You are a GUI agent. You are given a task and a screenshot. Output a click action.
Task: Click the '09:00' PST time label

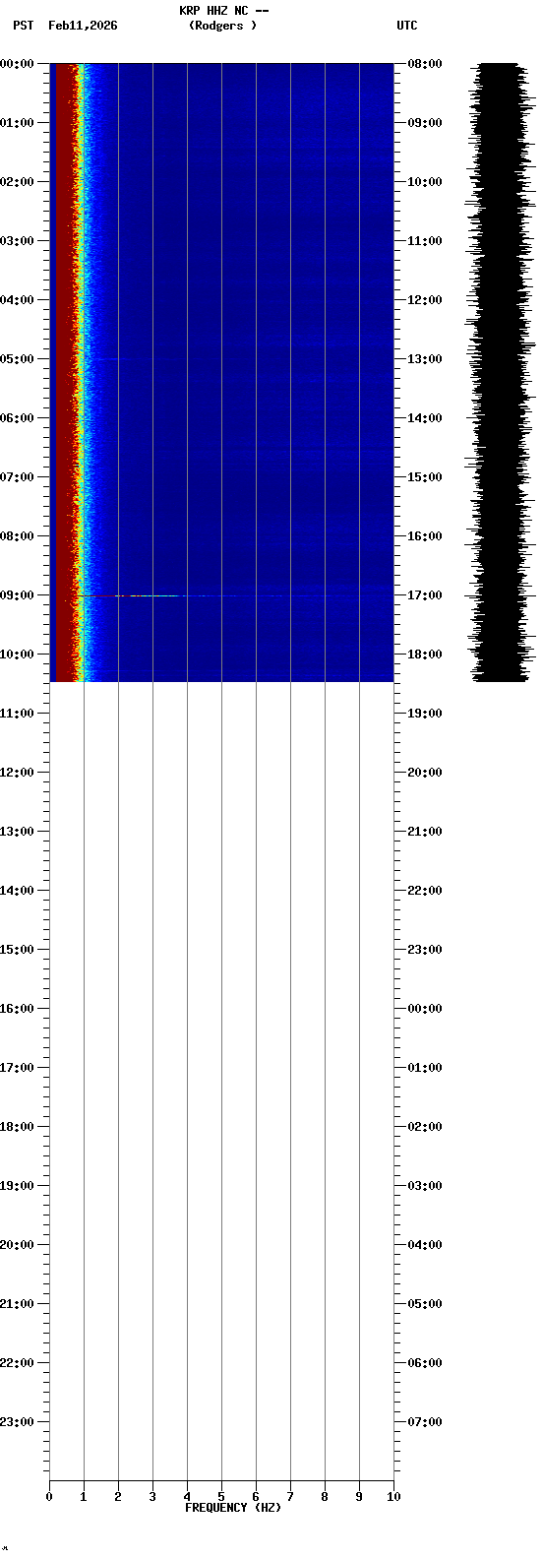[x=18, y=595]
